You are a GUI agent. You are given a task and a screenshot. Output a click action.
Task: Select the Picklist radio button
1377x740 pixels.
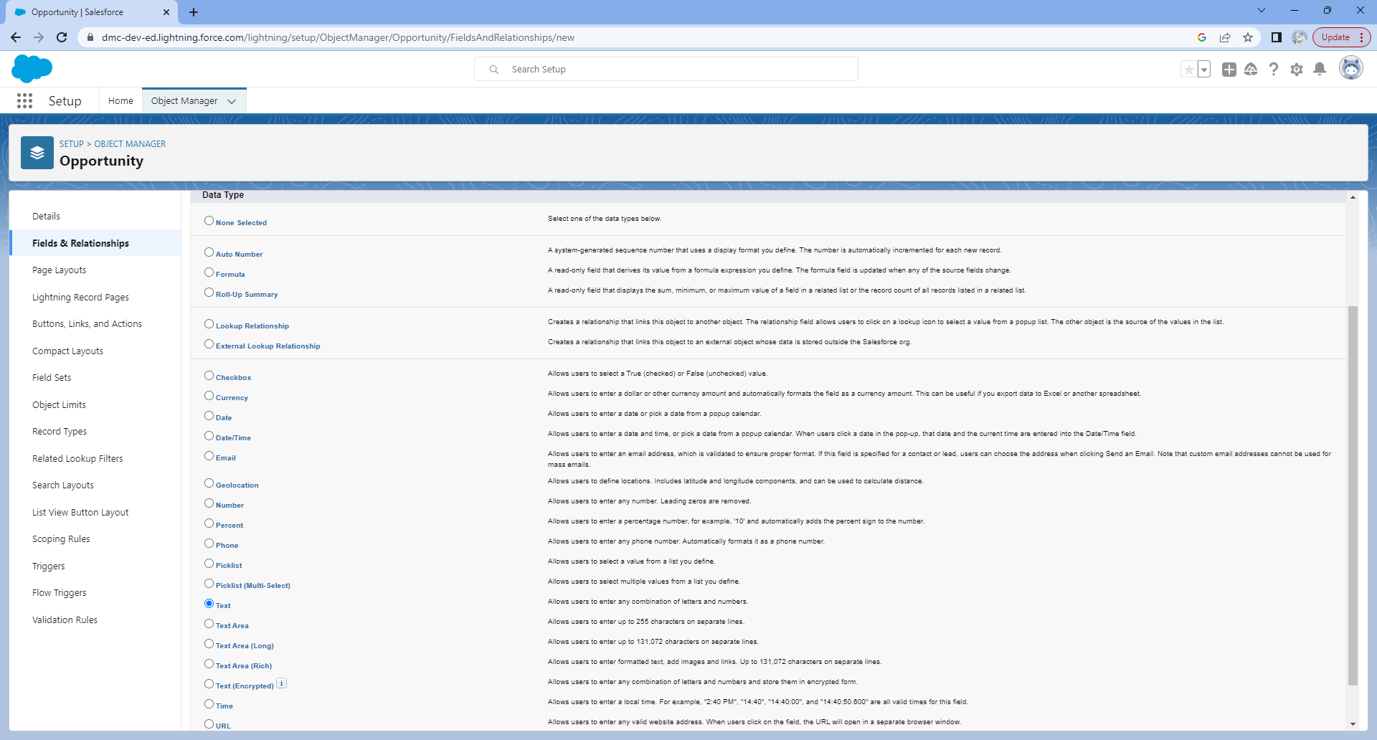(209, 564)
